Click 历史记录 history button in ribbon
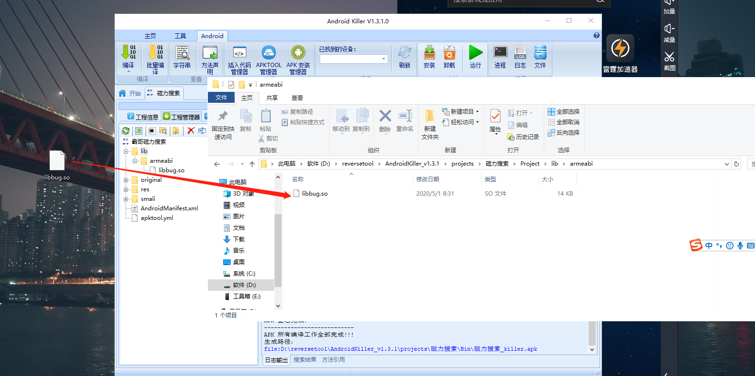This screenshot has width=755, height=376. coord(523,137)
